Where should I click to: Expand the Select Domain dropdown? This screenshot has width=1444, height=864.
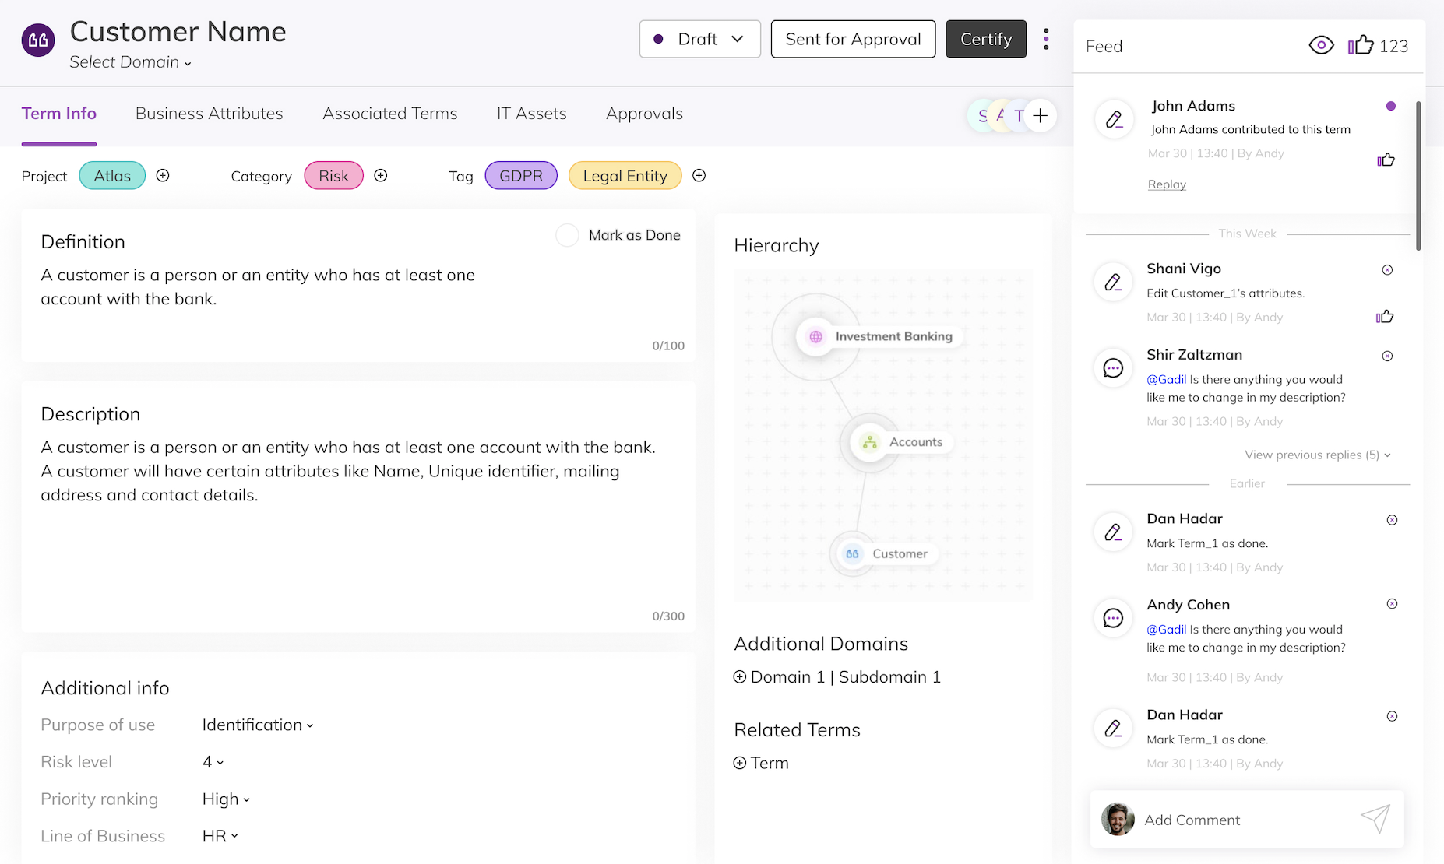pyautogui.click(x=130, y=62)
